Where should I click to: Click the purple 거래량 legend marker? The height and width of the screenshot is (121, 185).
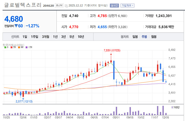[172, 107]
